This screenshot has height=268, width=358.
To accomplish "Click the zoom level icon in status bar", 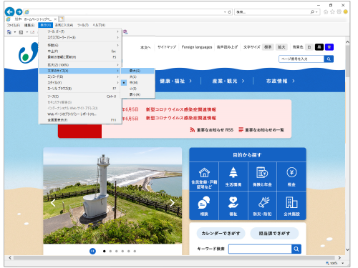I will [x=327, y=263].
